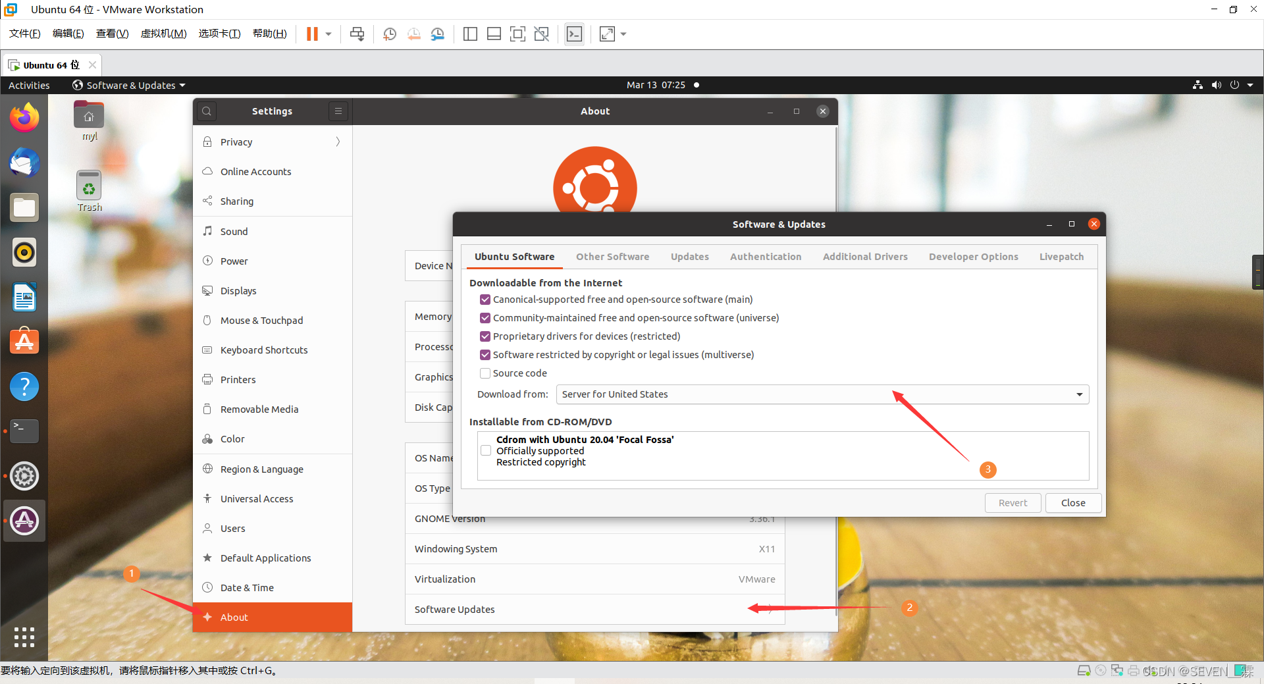Click the Revert button
Screen dimensions: 1264x684
(1013, 503)
